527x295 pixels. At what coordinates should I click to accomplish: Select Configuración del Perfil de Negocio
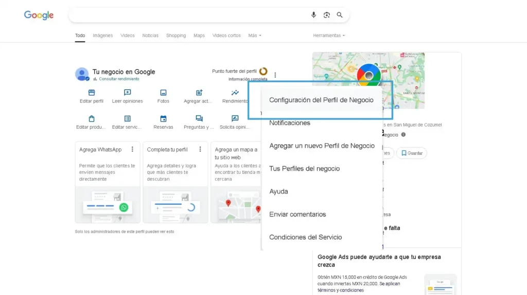pos(321,100)
